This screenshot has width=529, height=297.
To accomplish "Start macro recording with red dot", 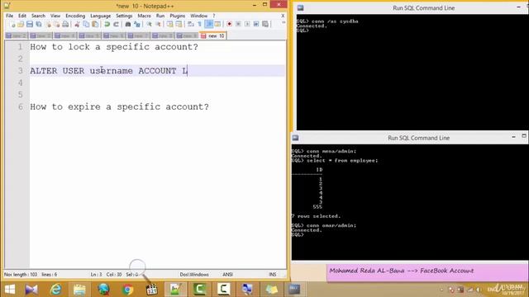I will 230,24.
